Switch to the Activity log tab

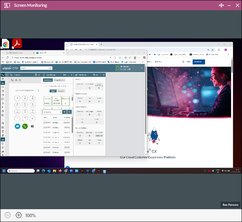click(47, 80)
